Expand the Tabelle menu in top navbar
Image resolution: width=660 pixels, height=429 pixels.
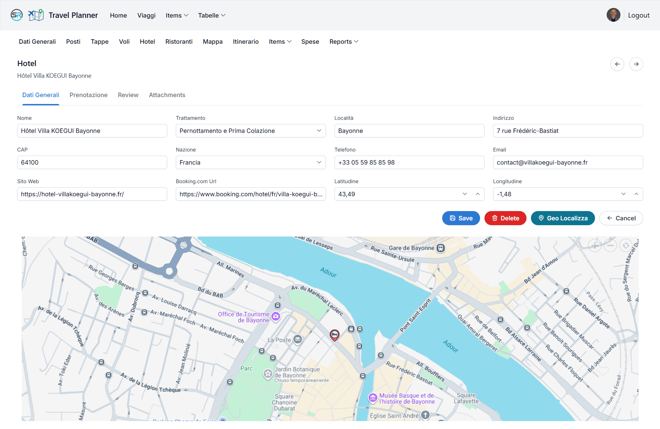212,15
